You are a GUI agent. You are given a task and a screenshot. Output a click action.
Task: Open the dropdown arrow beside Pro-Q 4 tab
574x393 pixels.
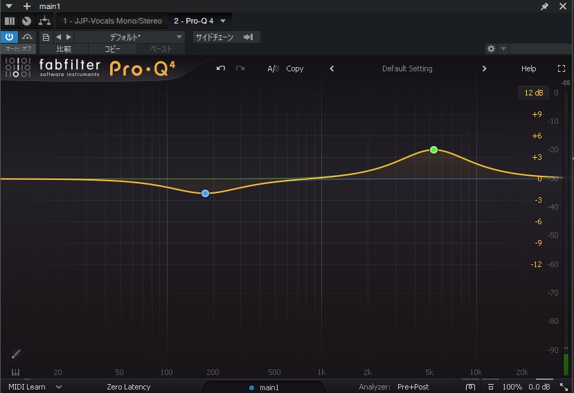(223, 21)
